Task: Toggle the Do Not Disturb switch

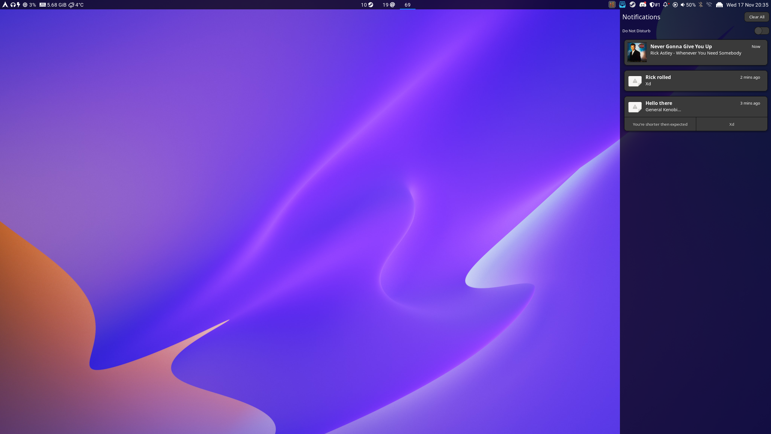Action: [x=761, y=31]
